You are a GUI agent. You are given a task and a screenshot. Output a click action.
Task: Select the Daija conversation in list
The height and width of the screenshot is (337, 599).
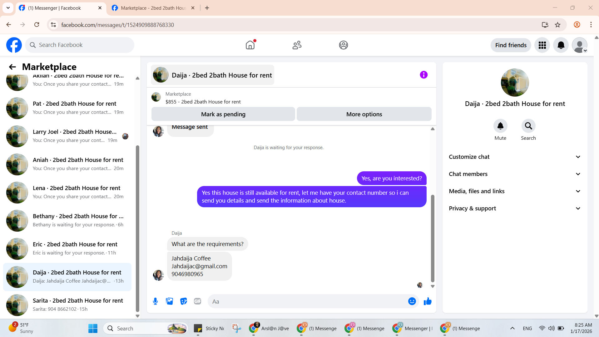67,277
